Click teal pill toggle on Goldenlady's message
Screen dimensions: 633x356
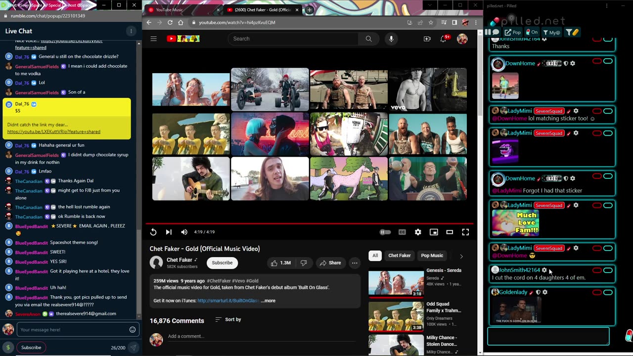click(608, 292)
